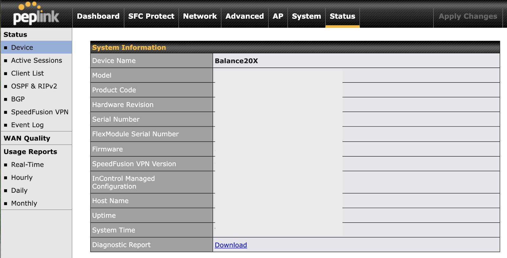Click the Peplink logo
This screenshot has width=507, height=258.
click(36, 14)
